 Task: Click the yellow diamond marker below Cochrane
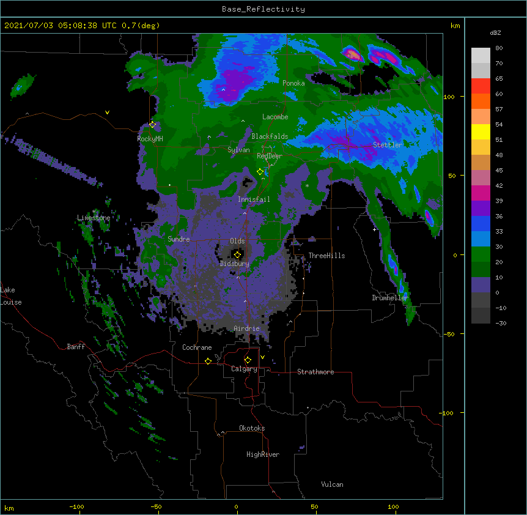(x=208, y=361)
